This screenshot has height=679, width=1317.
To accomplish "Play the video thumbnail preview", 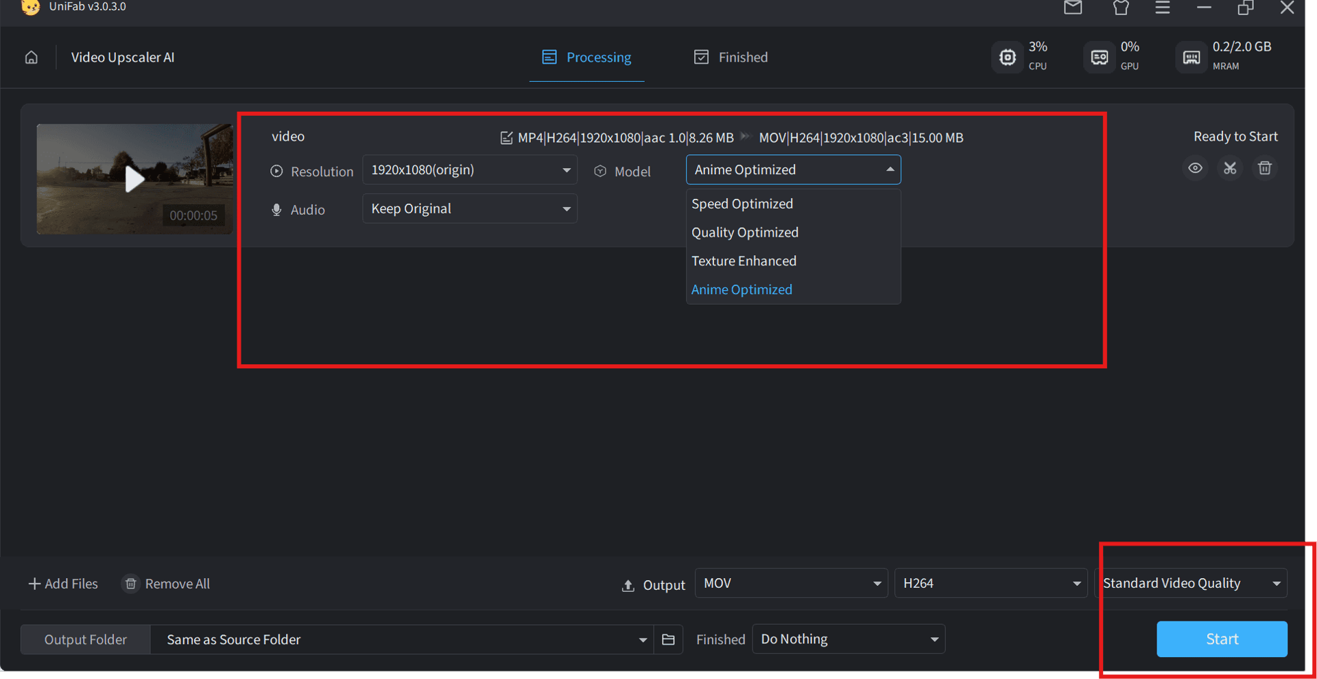I will [x=134, y=179].
